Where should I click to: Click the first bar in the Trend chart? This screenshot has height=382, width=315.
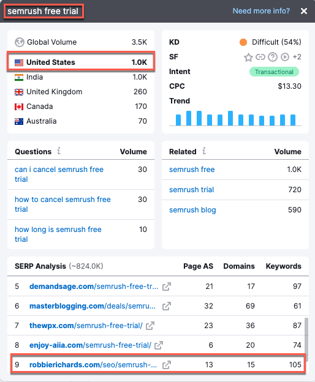pos(178,120)
